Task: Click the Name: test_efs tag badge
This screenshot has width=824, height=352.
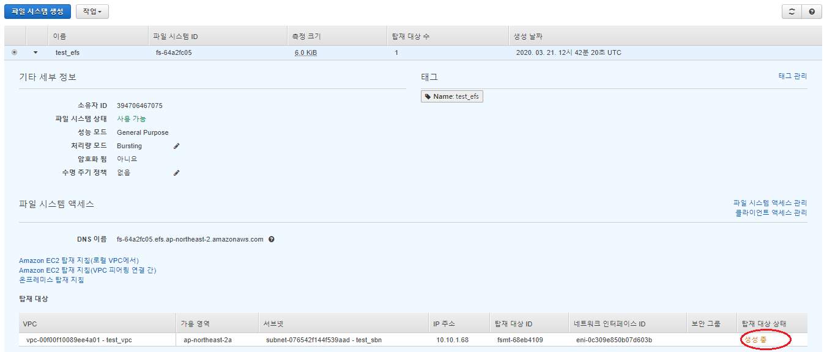Action: click(452, 96)
